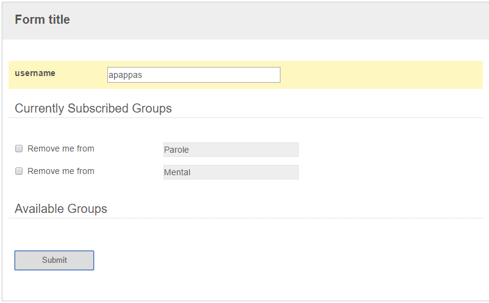Click the Available Groups section heading
Screen dimensions: 489x303
(61, 209)
